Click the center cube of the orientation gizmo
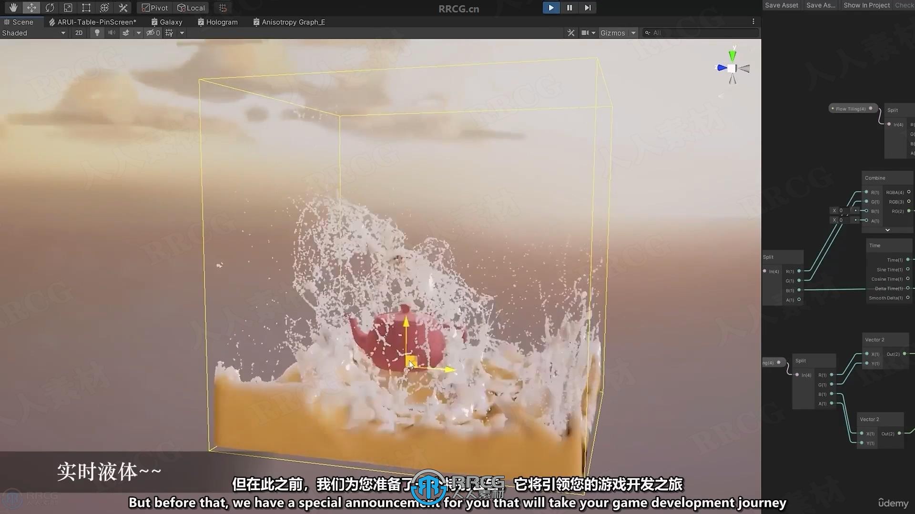This screenshot has height=514, width=915. point(732,69)
